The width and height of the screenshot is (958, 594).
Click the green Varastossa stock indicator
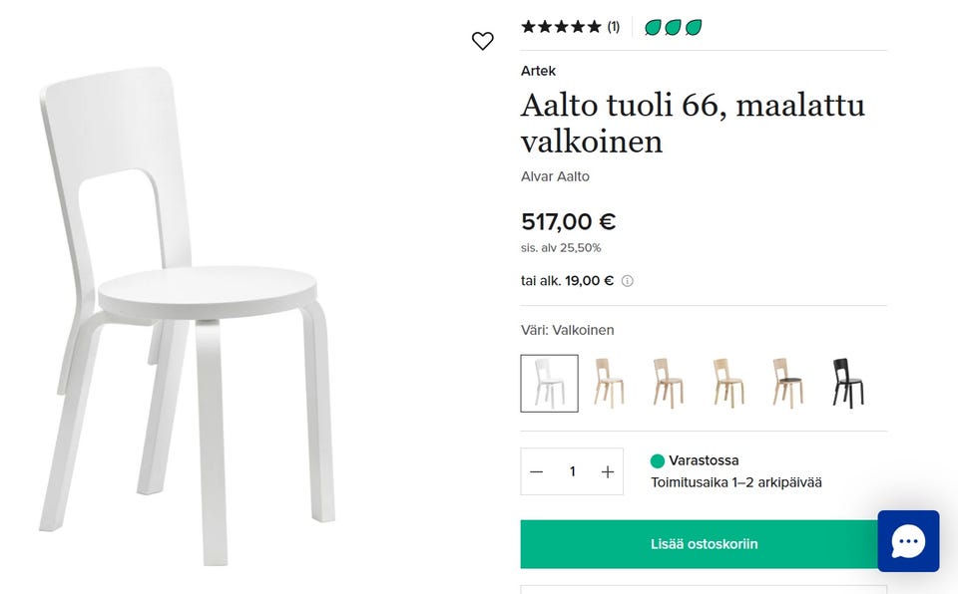(x=658, y=460)
